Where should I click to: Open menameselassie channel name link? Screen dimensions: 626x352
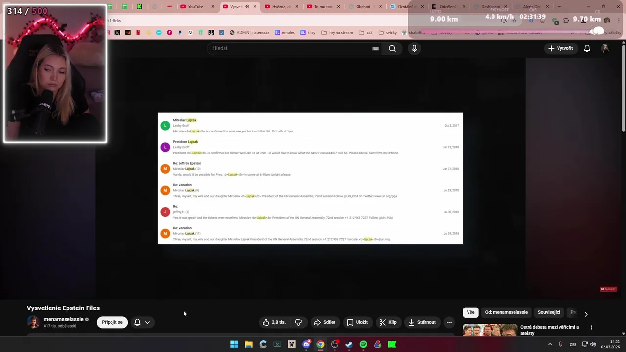click(64, 319)
